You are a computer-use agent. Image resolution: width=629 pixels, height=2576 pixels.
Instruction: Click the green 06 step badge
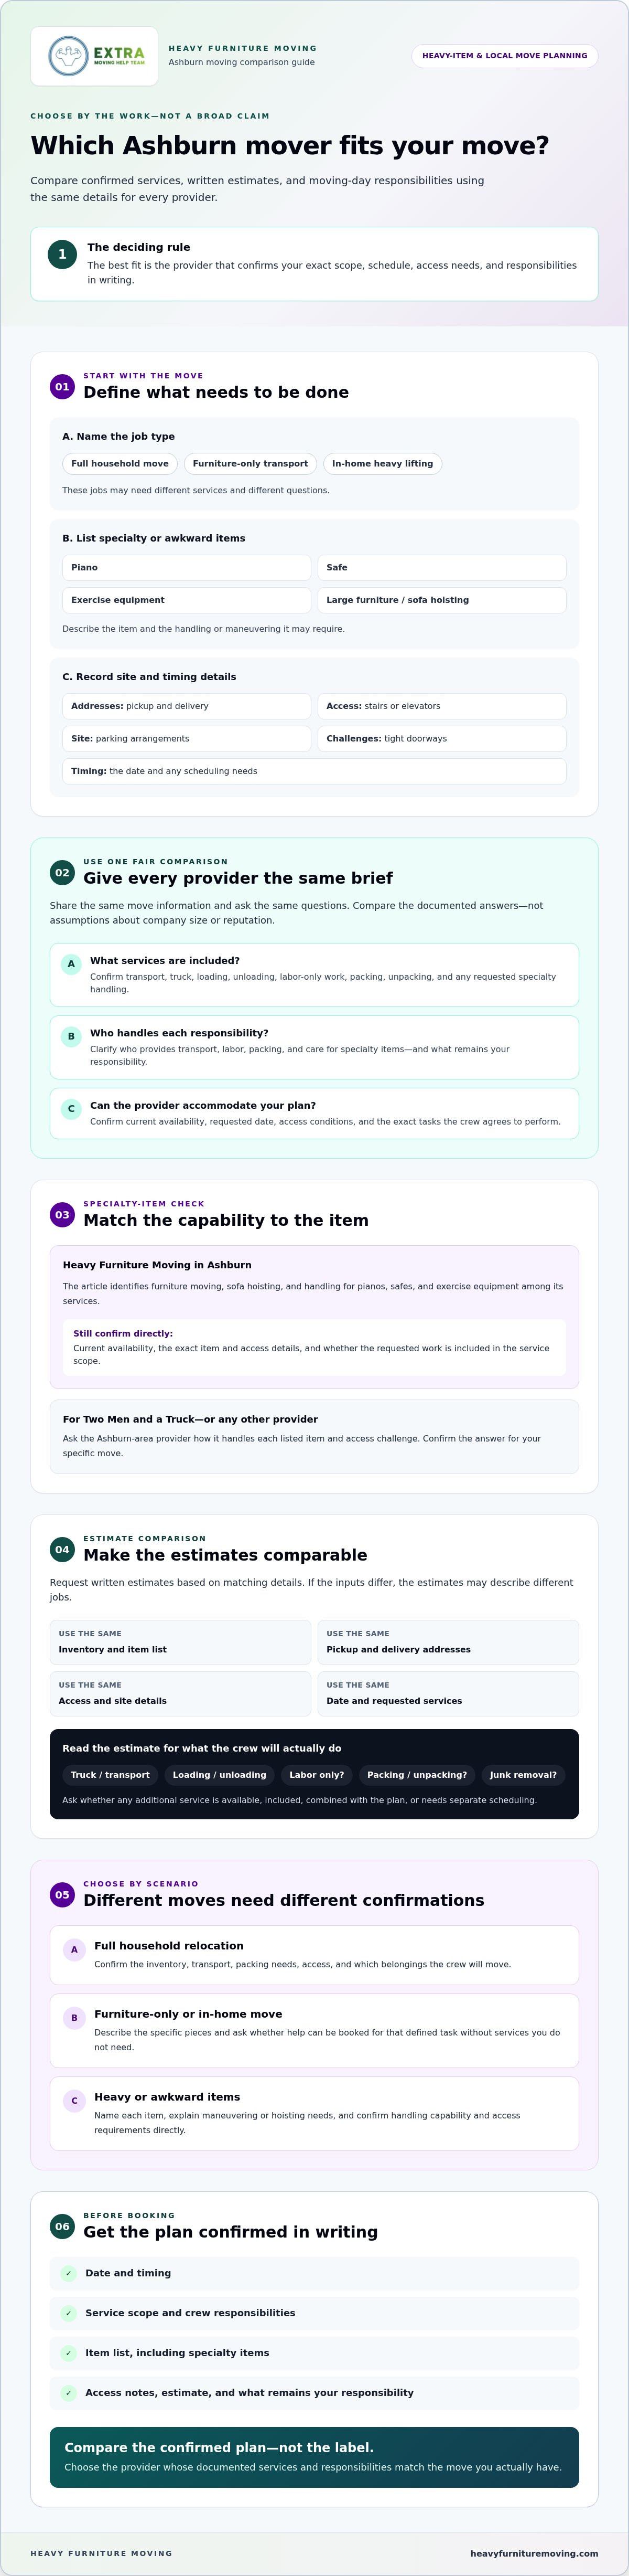pyautogui.click(x=62, y=2226)
